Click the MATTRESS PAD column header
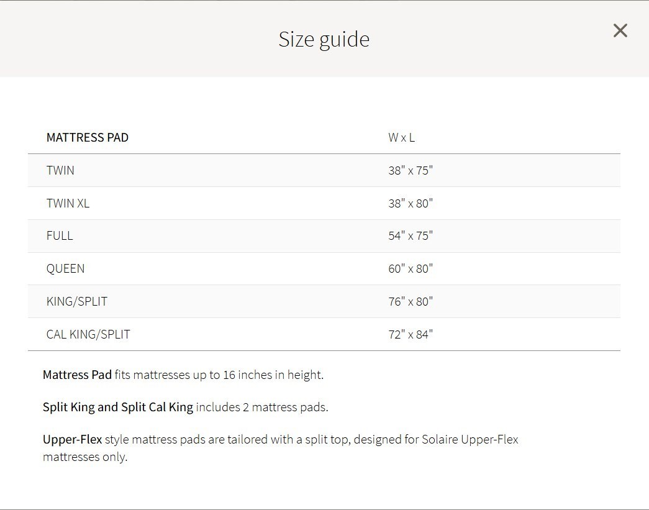Image resolution: width=649 pixels, height=510 pixels. [88, 137]
